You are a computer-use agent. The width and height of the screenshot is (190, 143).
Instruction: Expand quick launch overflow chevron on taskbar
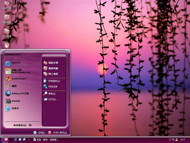29,139
